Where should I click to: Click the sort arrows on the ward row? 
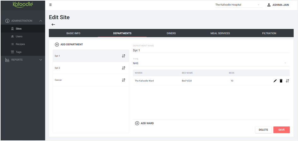pyautogui.click(x=287, y=81)
